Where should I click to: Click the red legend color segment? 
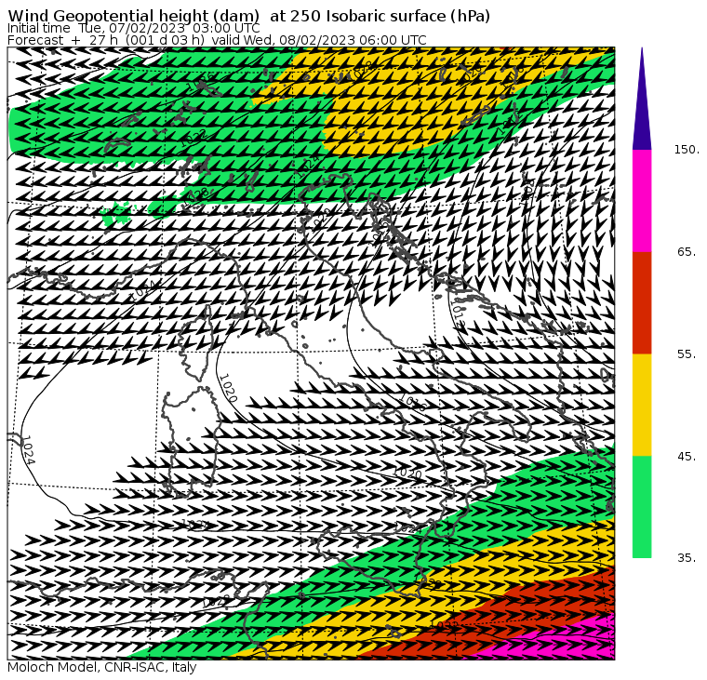pos(642,303)
